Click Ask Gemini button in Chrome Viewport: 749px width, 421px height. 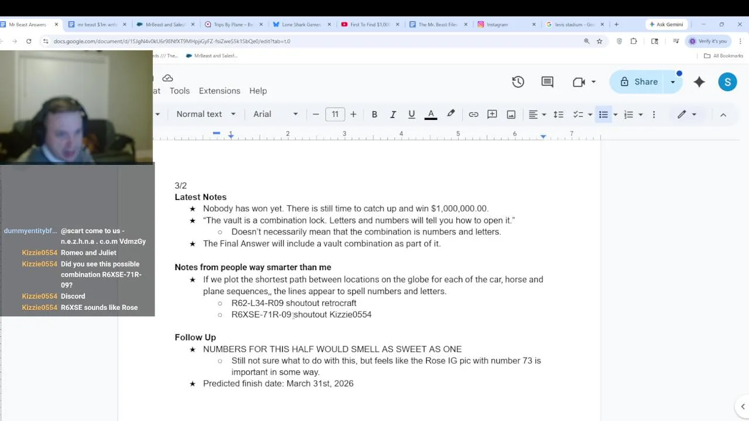pos(666,25)
